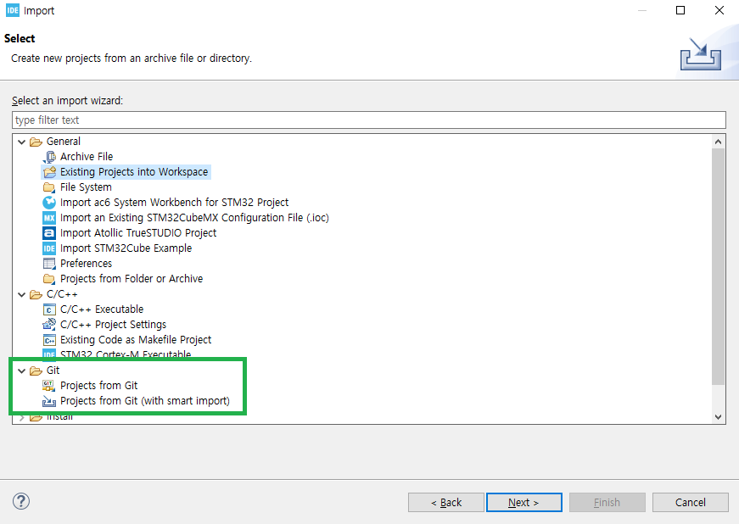739x524 pixels.
Task: Select Projects from Git entry
Action: point(99,386)
